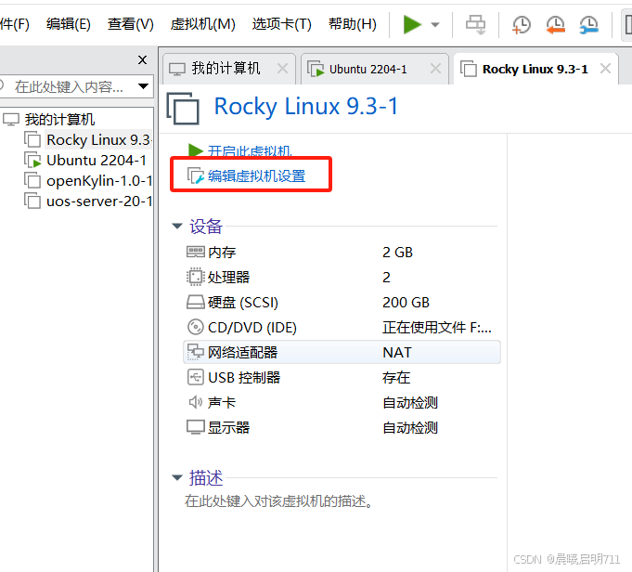Select the 显示器 device label

229,427
